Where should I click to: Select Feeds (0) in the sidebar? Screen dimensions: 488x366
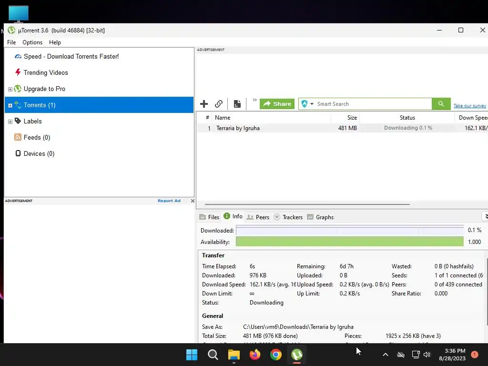pos(37,137)
